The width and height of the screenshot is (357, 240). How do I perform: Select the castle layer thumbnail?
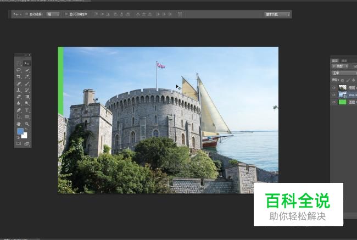tap(342, 87)
